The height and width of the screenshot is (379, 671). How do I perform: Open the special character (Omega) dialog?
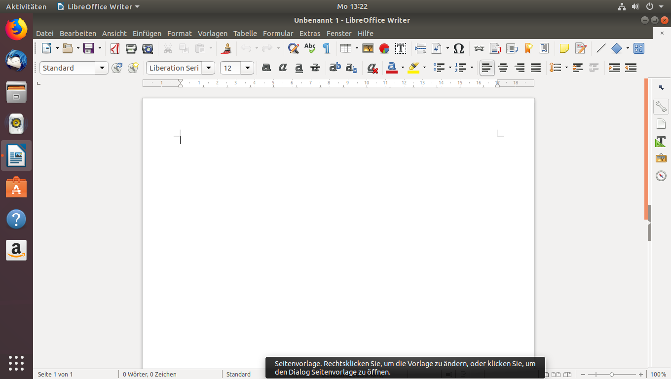[x=459, y=48]
